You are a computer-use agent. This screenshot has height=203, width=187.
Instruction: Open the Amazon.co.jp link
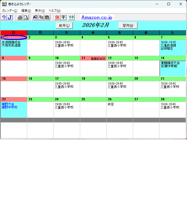[x=97, y=18]
